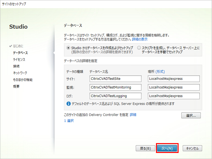The image size is (212, 159).
Task: Click the 選択... button for Delivery Controller
Action: point(191,115)
